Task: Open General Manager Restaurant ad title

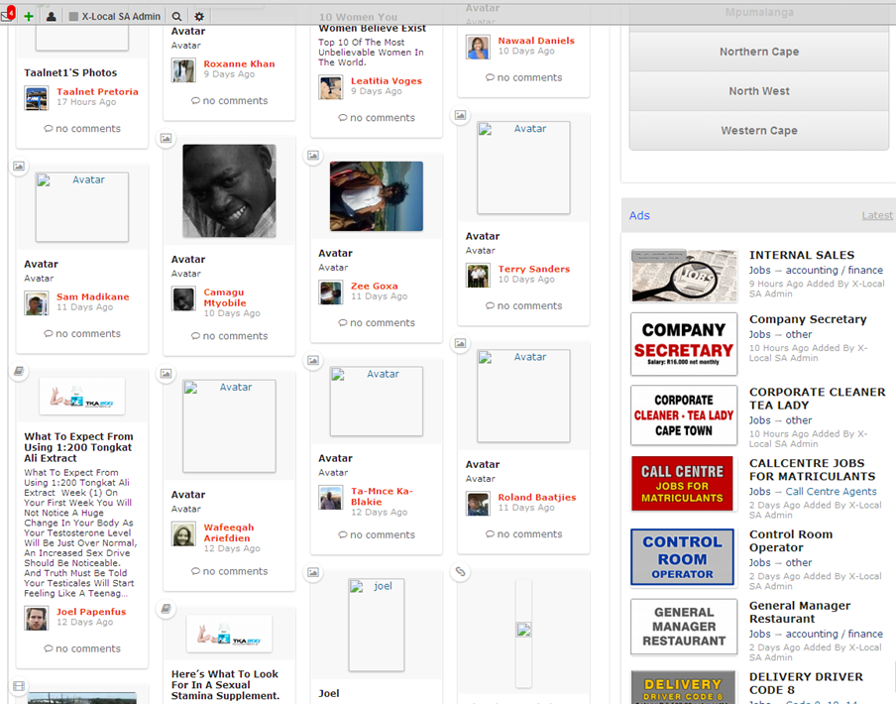Action: click(800, 612)
